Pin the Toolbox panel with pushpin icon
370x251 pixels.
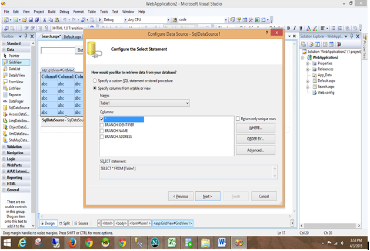tap(26, 36)
